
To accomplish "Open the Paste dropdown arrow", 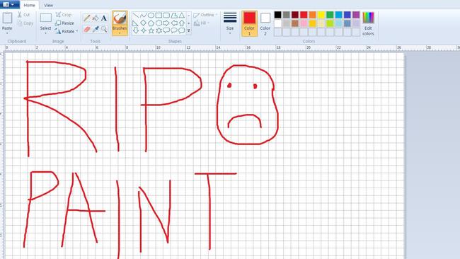I will [7, 33].
